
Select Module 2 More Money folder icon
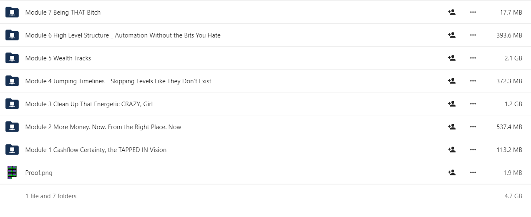[12, 127]
